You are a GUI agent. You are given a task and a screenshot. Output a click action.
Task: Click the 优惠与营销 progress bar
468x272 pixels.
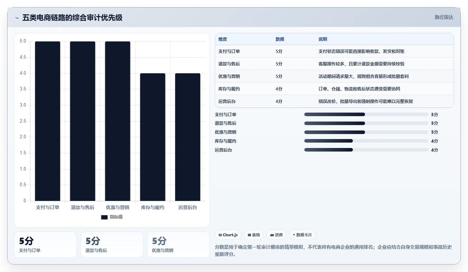pyautogui.click(x=366, y=132)
